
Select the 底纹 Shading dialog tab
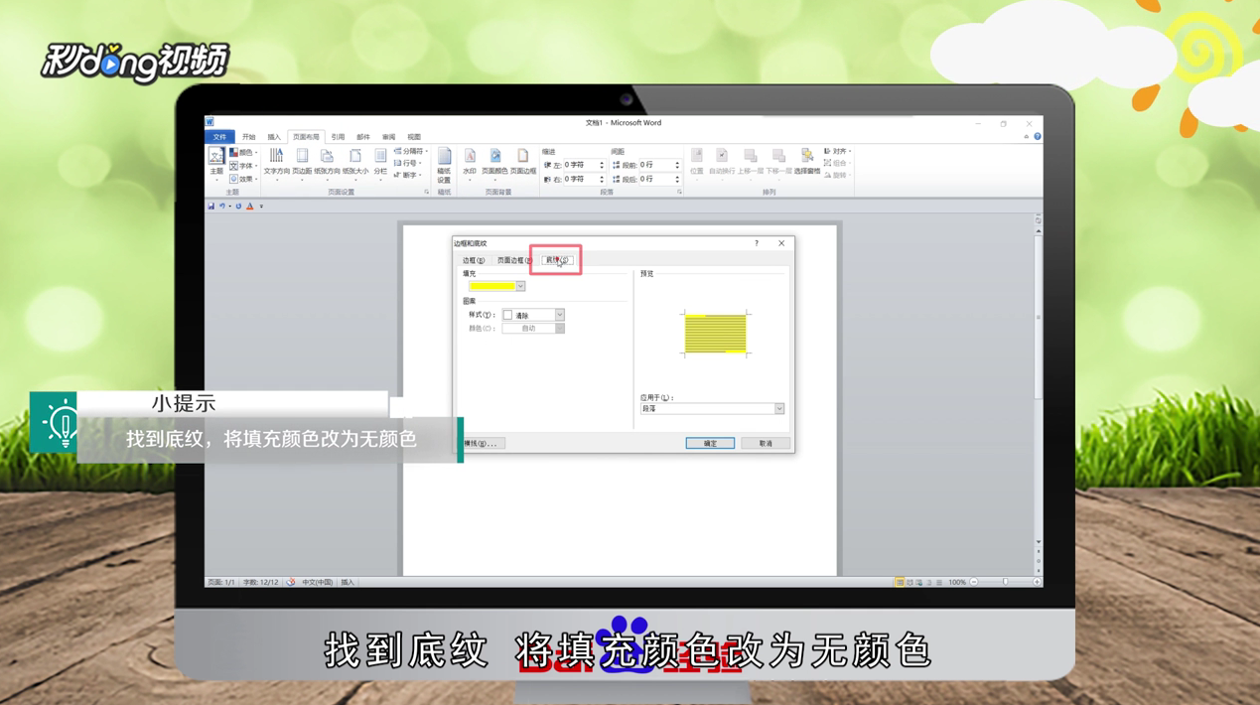(557, 260)
